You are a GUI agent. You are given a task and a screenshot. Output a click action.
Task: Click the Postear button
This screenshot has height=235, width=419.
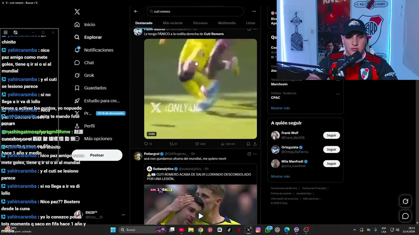tap(97, 155)
